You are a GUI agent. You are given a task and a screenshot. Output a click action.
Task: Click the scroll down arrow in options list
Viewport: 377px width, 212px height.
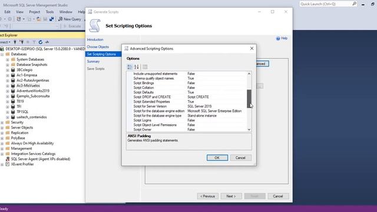(249, 130)
